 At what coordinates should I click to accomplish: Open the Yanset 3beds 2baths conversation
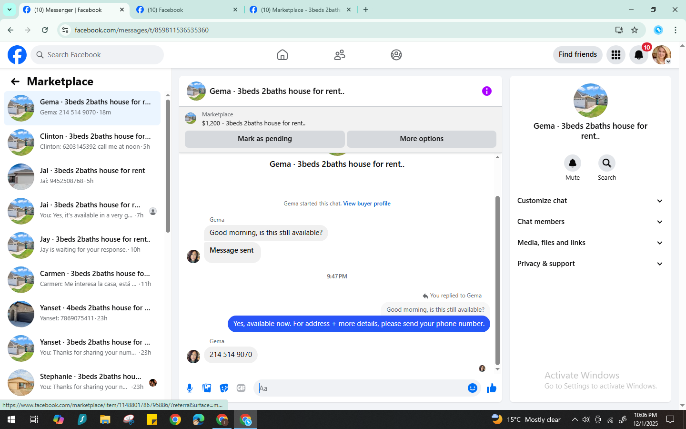82,348
